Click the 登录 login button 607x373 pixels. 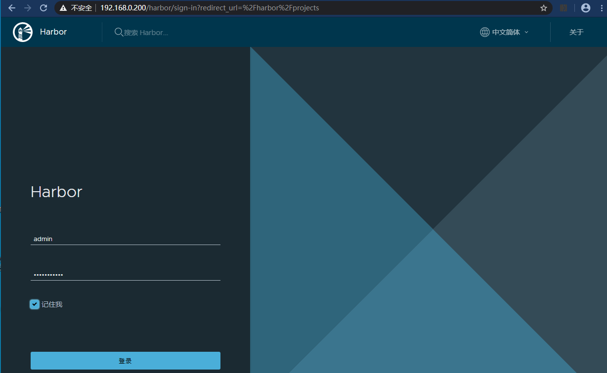coord(126,361)
